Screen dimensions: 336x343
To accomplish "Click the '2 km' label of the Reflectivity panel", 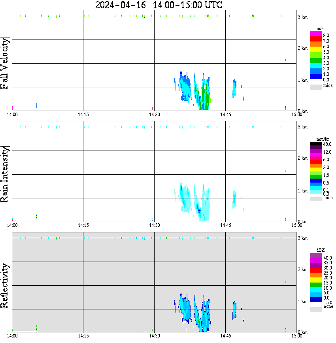I will click(302, 269).
